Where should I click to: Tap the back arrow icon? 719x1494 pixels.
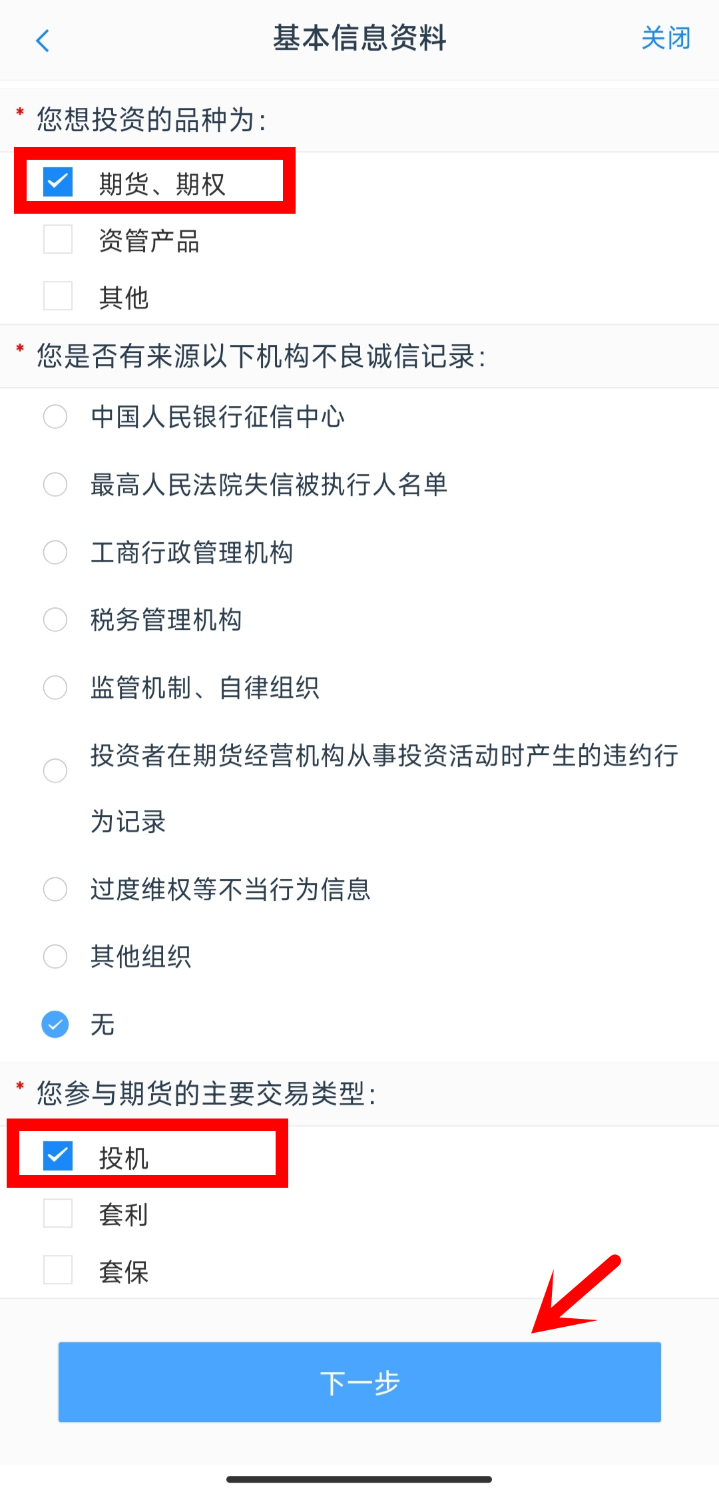pyautogui.click(x=43, y=41)
